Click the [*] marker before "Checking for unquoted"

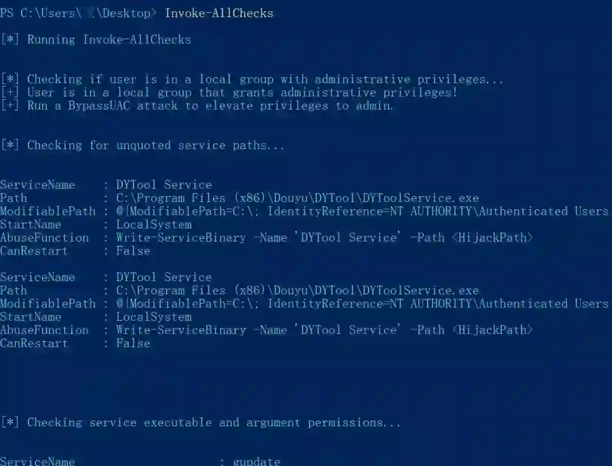(x=10, y=145)
